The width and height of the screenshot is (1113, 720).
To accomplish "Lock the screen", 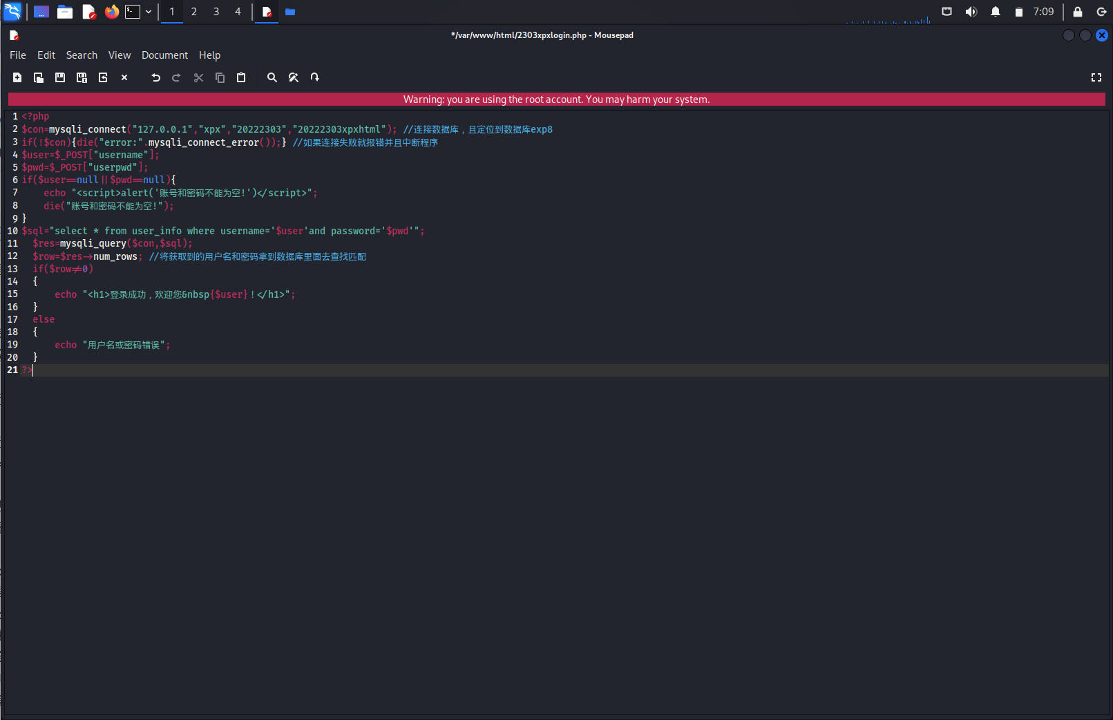I will [x=1078, y=12].
